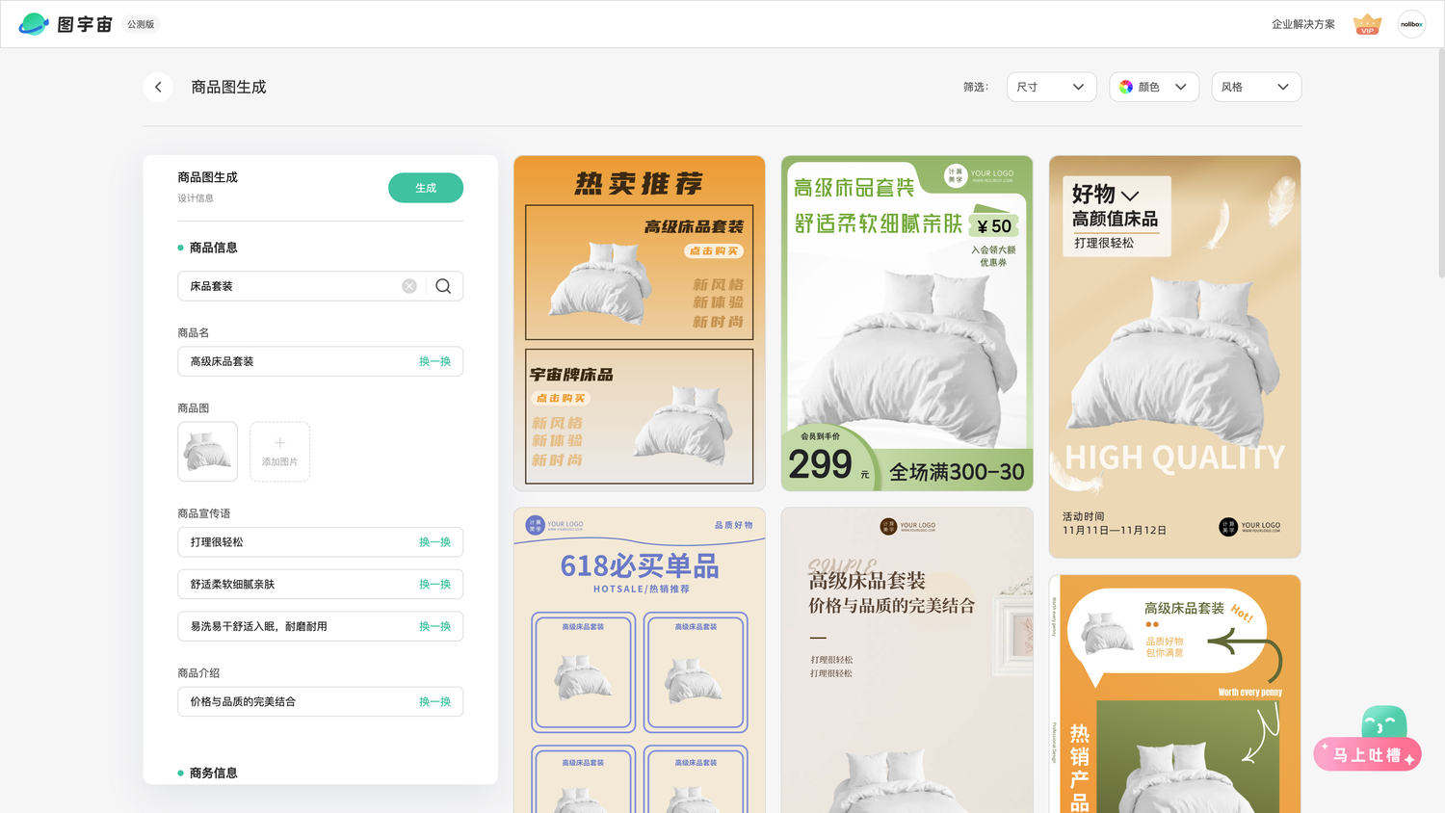Select the uploaded bedding product thumbnail

click(207, 452)
